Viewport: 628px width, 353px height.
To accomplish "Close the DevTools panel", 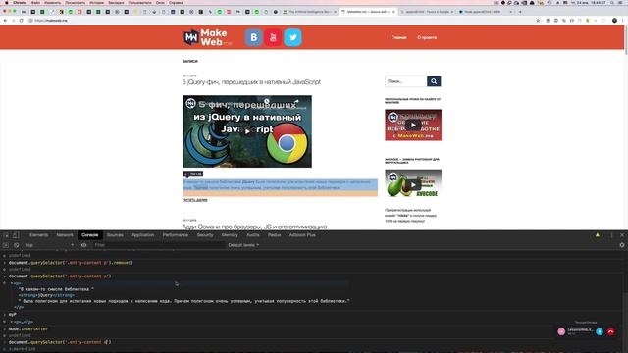I will 622,235.
